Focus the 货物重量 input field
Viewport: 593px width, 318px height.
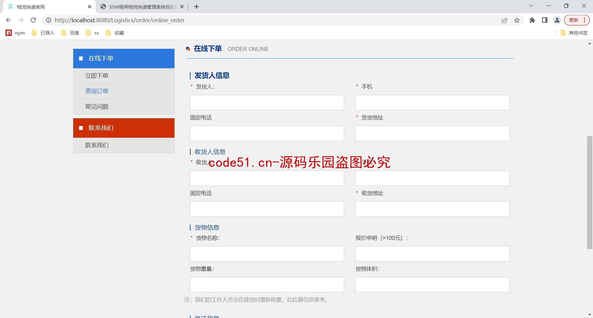pyautogui.click(x=267, y=285)
